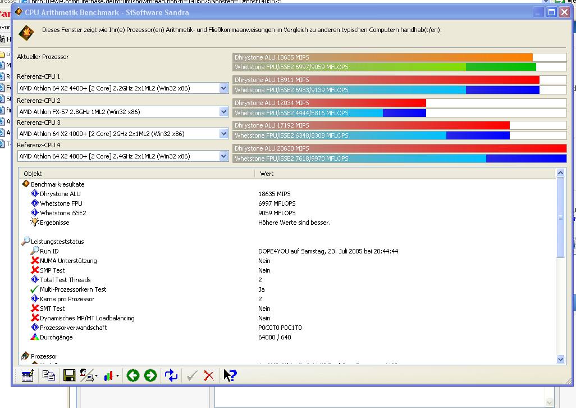Open the user/computer connection toolbar icon

86,375
